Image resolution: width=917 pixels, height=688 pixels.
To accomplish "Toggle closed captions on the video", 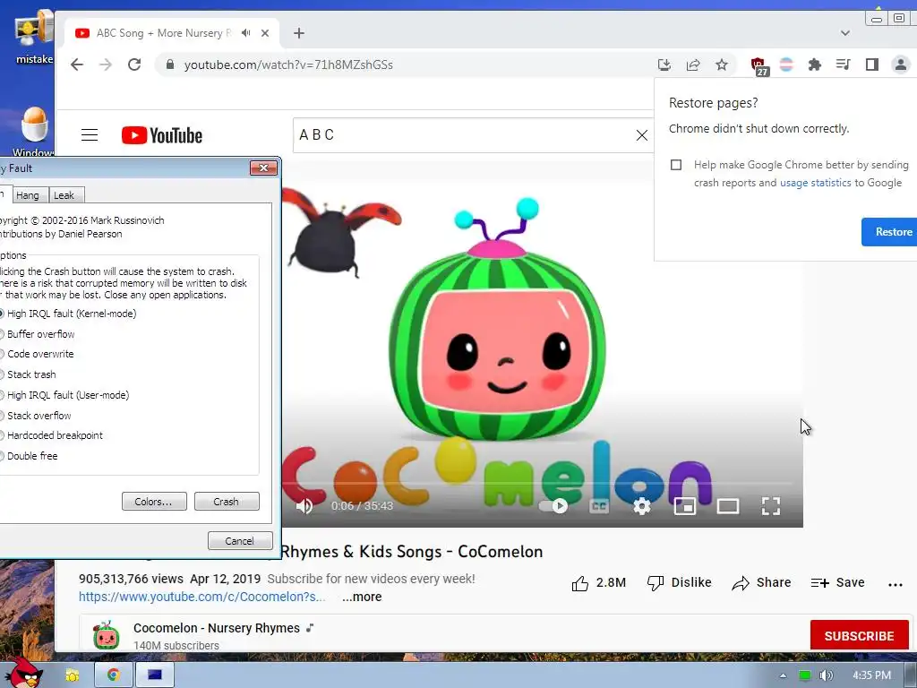I will coord(599,506).
